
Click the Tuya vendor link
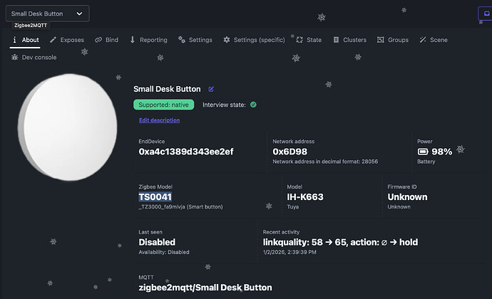tap(292, 206)
